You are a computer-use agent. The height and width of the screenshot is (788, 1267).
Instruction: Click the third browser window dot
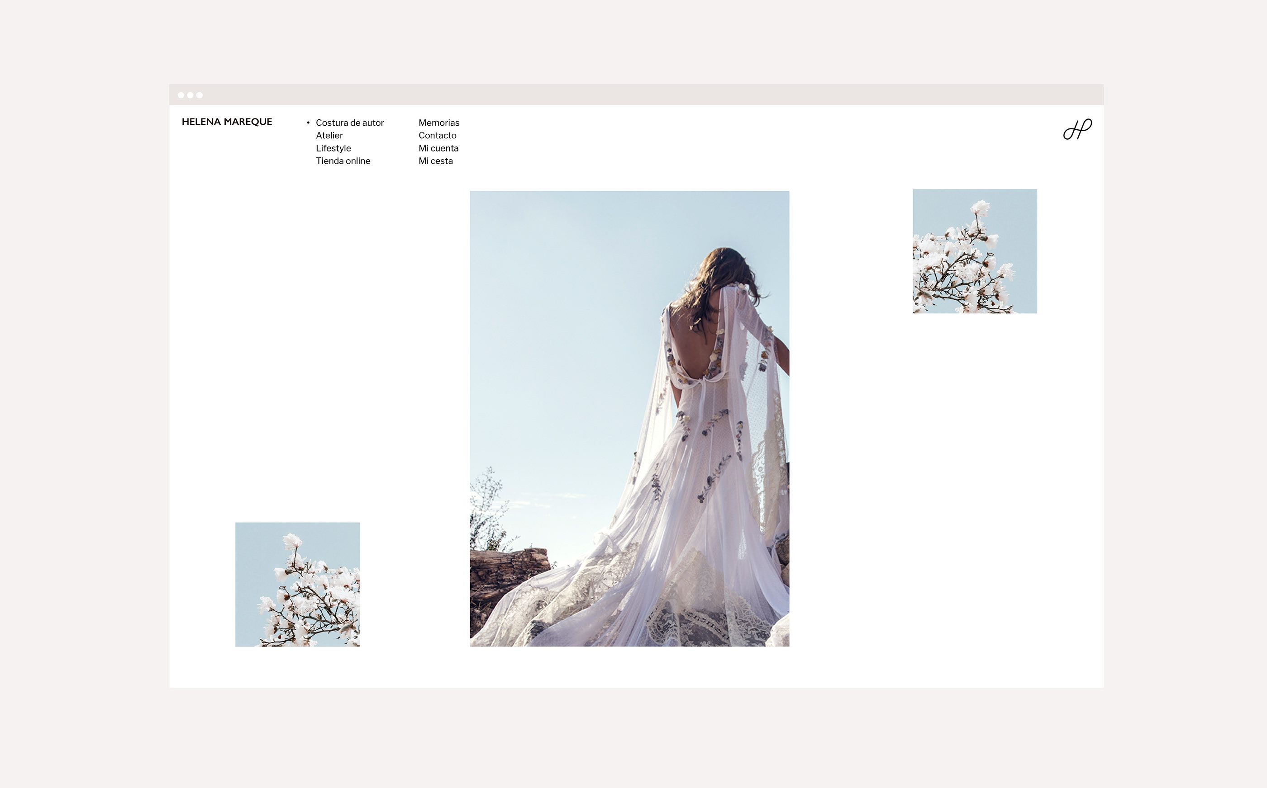pyautogui.click(x=199, y=95)
